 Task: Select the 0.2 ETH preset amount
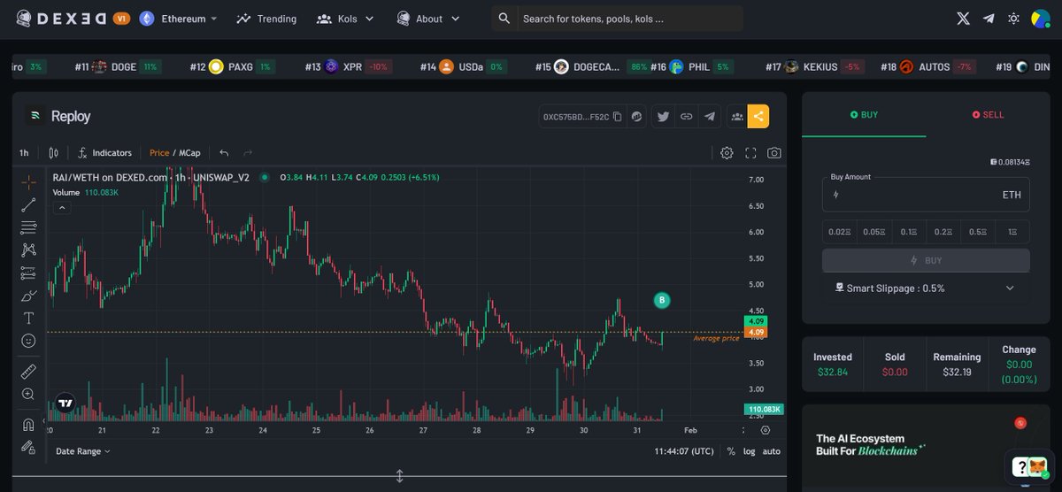coord(943,232)
